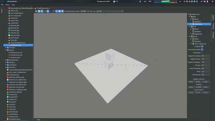This screenshot has height=121, width=215.
Task: Expand the ShaderNodes folder
Action: (6, 60)
